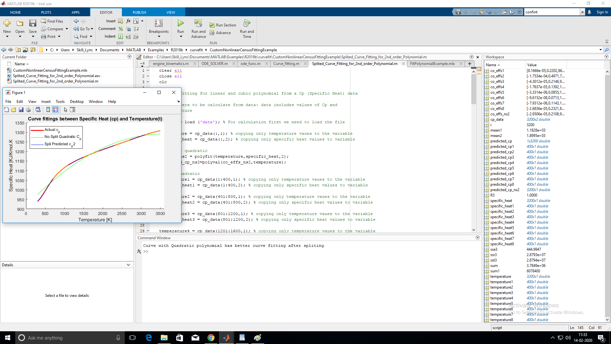611x344 pixels.
Task: Click the Breakpoints icon
Action: [158, 23]
